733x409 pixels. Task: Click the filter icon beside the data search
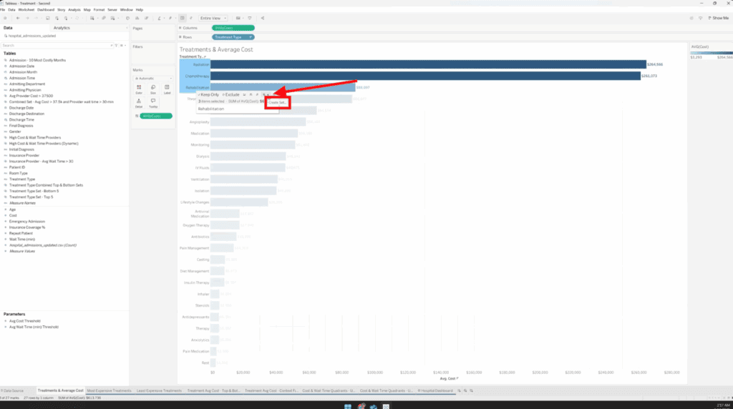(117, 45)
